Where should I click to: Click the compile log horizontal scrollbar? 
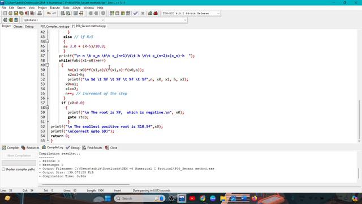click(x=85, y=185)
